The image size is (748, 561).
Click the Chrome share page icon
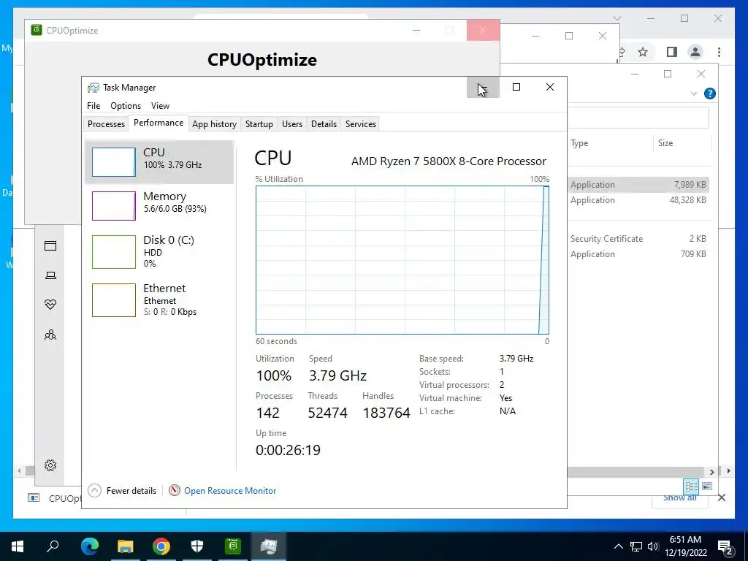pos(622,52)
